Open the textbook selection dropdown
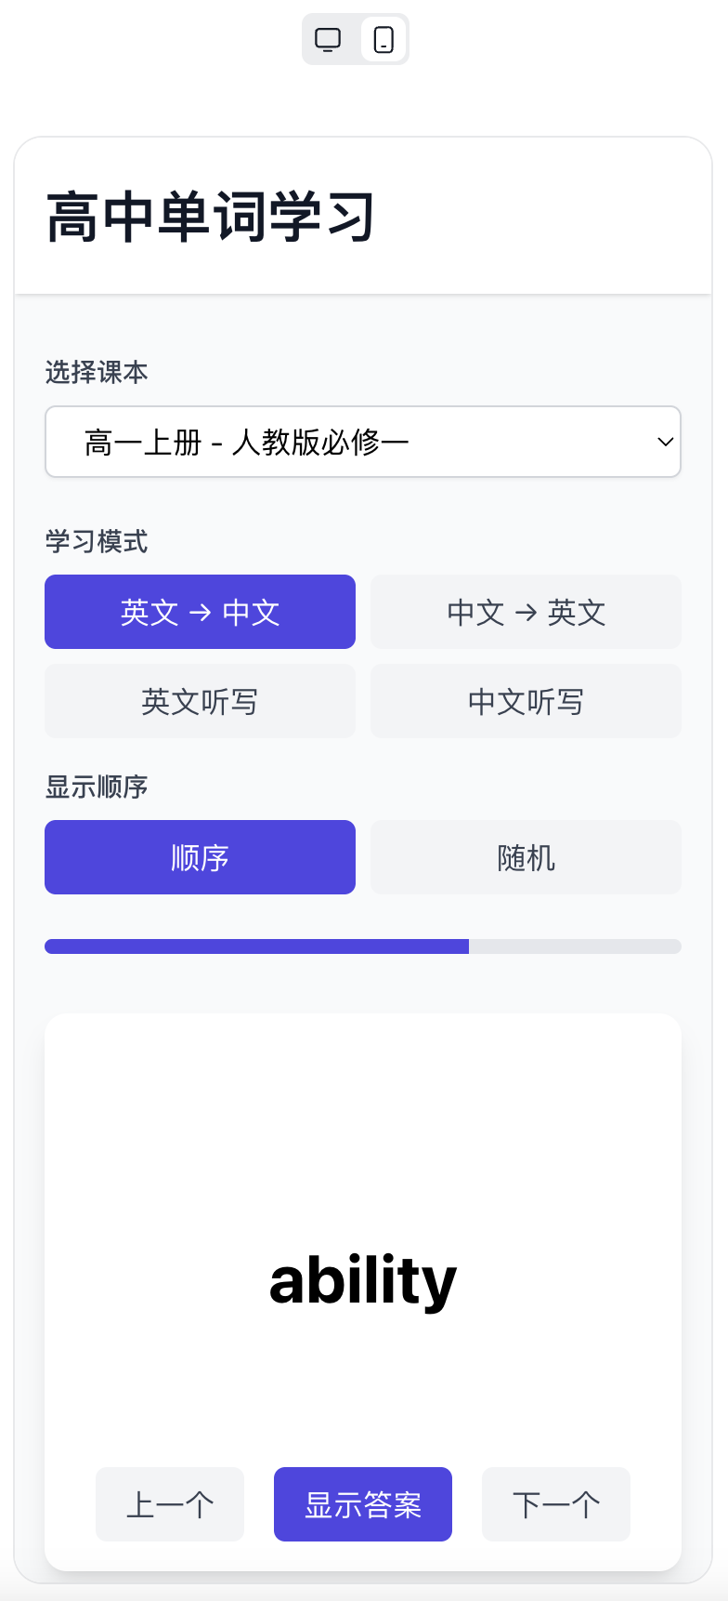This screenshot has width=728, height=1601. click(362, 442)
